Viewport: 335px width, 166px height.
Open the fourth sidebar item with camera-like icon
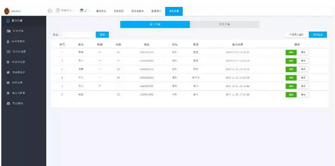point(24,51)
